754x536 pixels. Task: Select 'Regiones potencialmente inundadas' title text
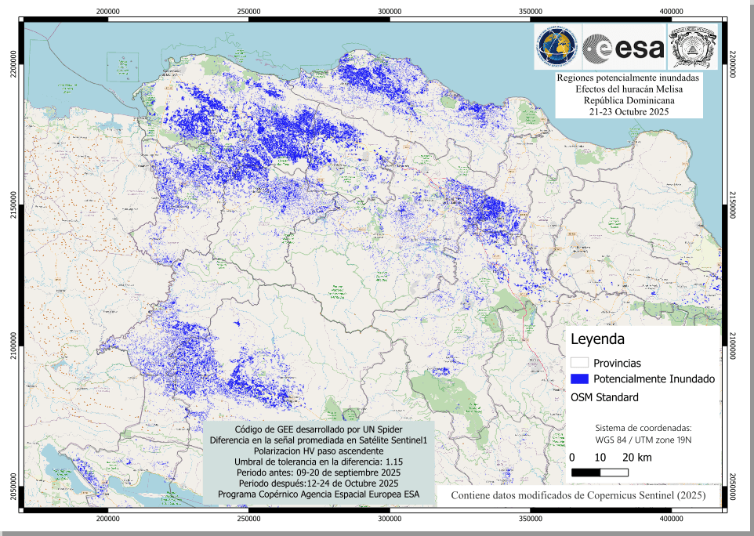[629, 78]
